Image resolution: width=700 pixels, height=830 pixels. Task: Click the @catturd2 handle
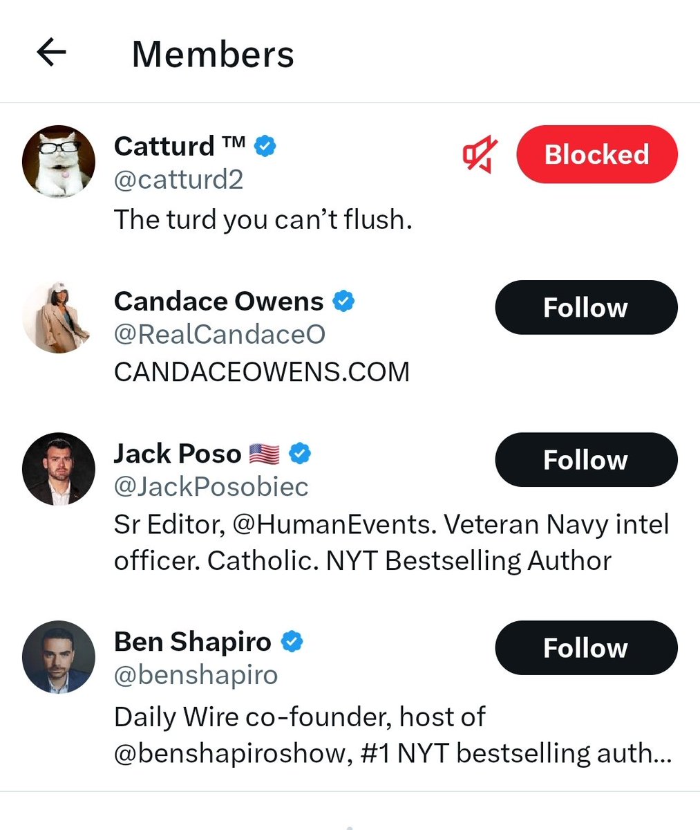pyautogui.click(x=178, y=180)
